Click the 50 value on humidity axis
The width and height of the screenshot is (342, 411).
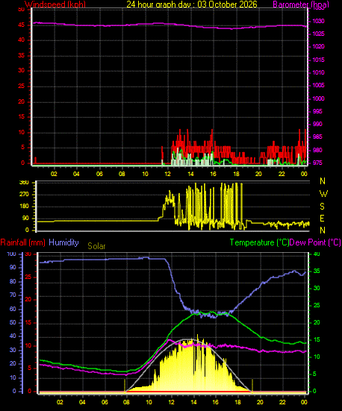[13, 323]
